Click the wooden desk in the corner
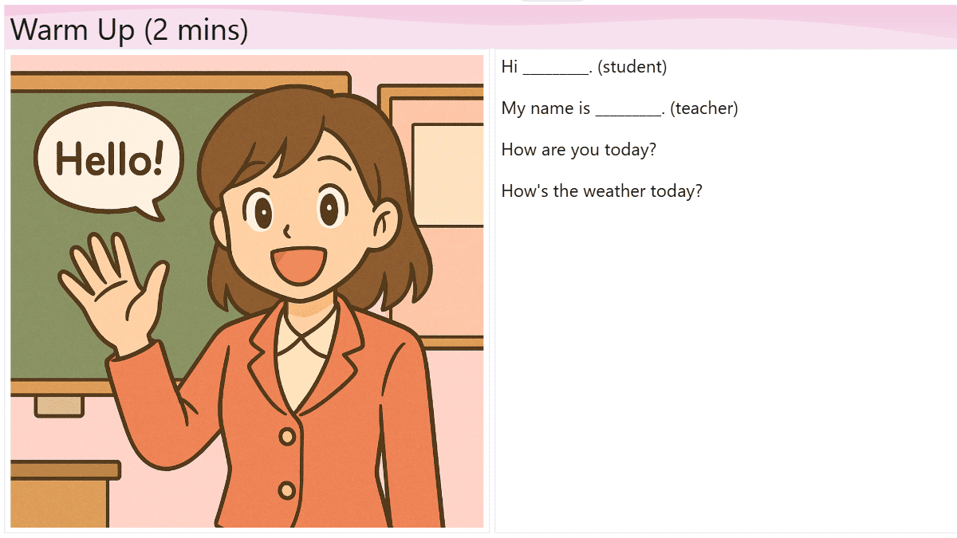The height and width of the screenshot is (538, 957). coord(60,494)
